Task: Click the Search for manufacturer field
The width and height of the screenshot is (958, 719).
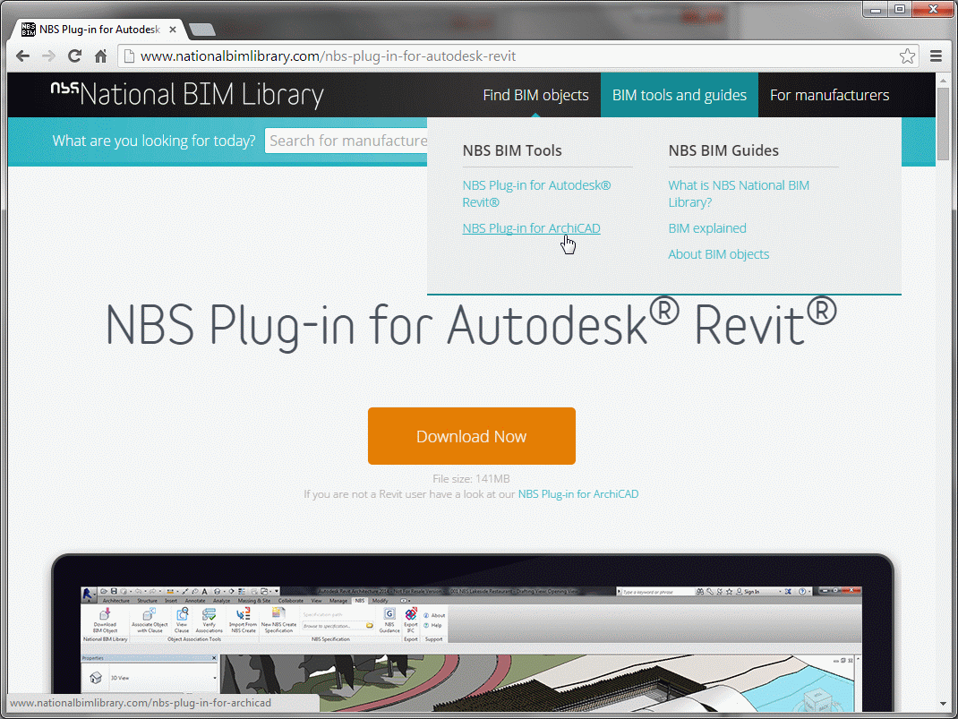Action: coord(346,141)
